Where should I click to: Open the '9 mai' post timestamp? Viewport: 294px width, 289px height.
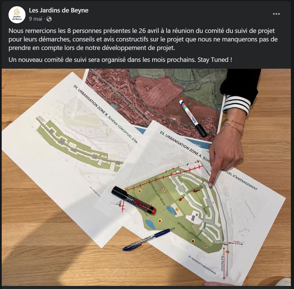[x=35, y=19]
